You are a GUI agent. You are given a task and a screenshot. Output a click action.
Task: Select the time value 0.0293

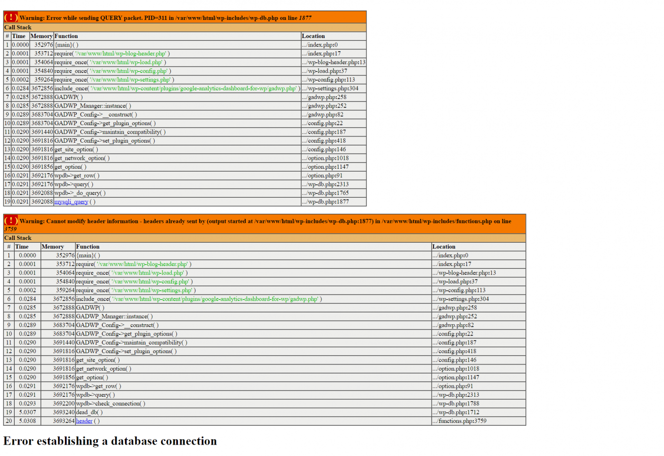(x=28, y=404)
